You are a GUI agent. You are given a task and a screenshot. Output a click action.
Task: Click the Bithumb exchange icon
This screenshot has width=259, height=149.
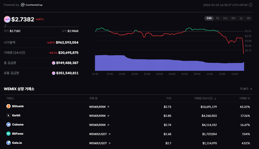[x=8, y=106]
